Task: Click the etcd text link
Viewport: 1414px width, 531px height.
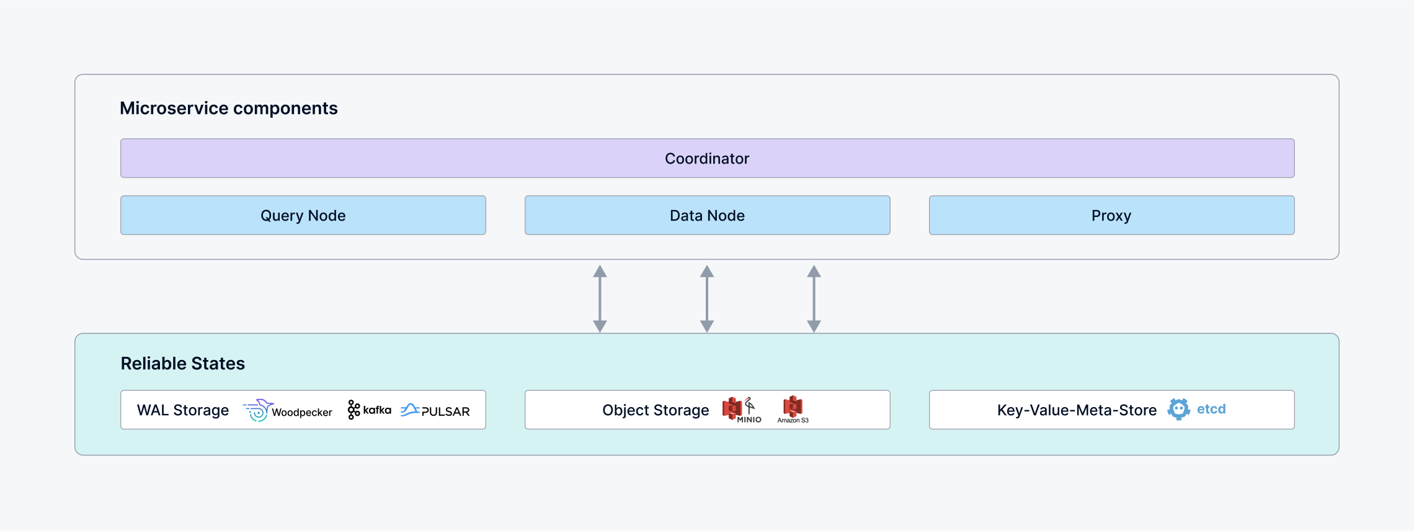Action: (1211, 409)
